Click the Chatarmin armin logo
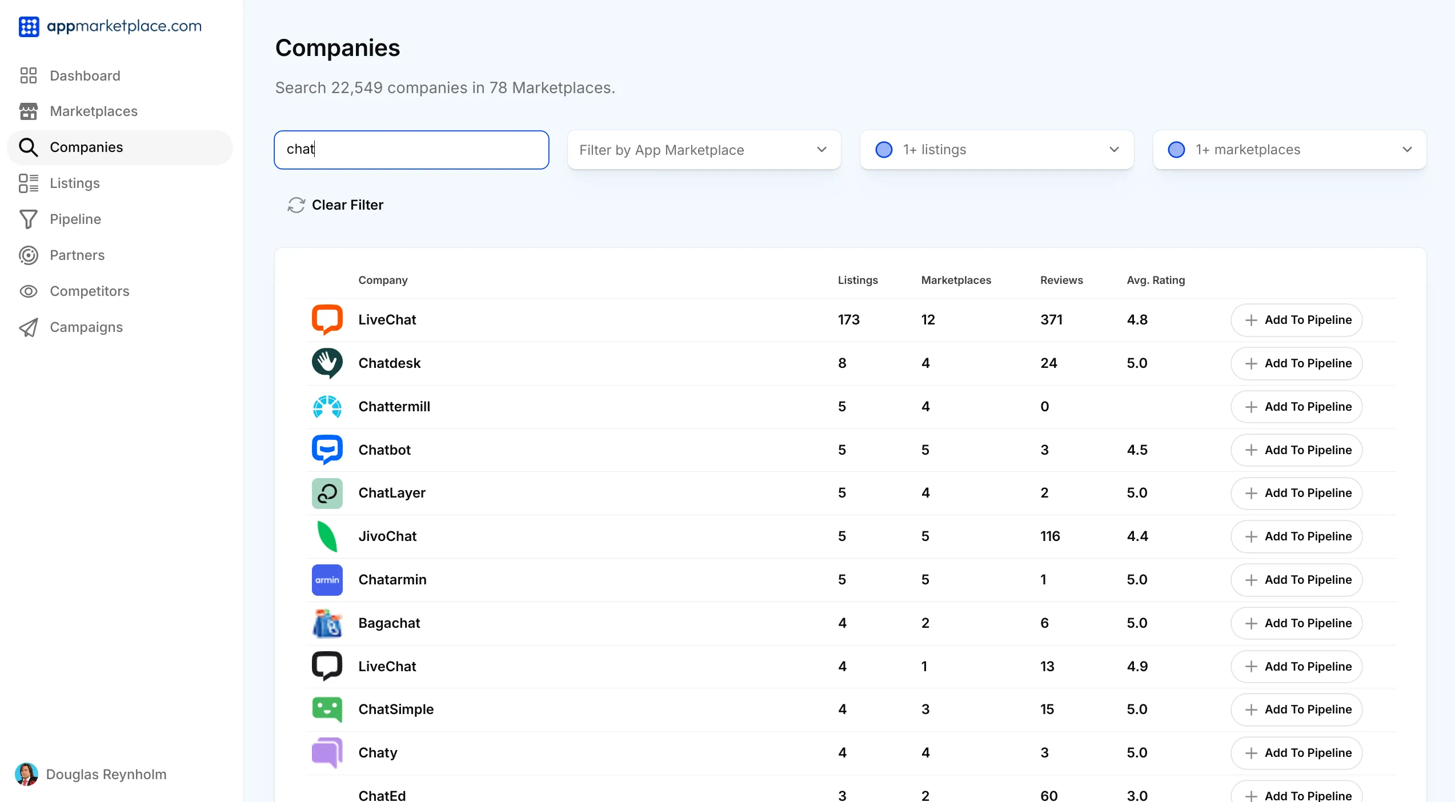The height and width of the screenshot is (802, 1455). click(327, 580)
